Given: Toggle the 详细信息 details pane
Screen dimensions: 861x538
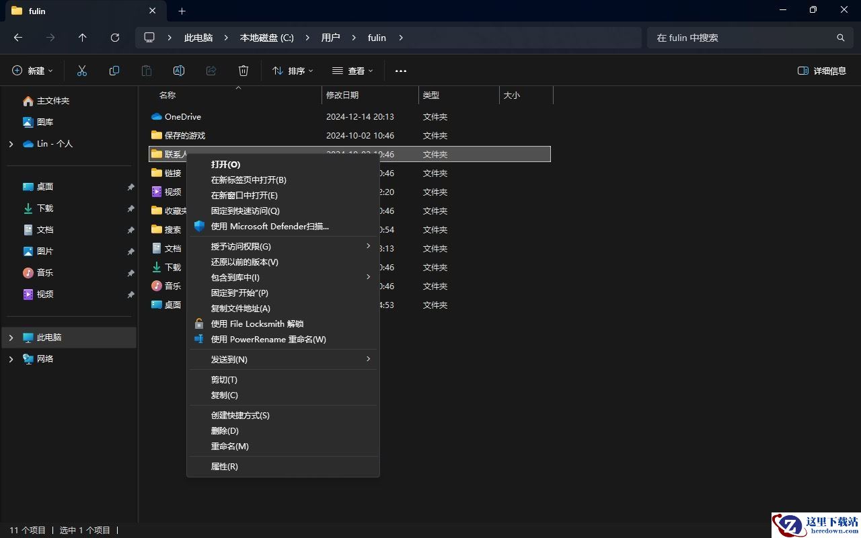Looking at the screenshot, I should click(x=821, y=71).
